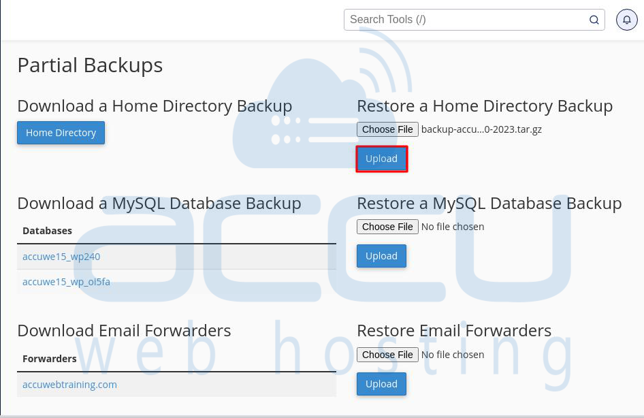This screenshot has height=418, width=644.
Task: Download the accuwe15_wp_oi5fa database backup
Action: 66,282
